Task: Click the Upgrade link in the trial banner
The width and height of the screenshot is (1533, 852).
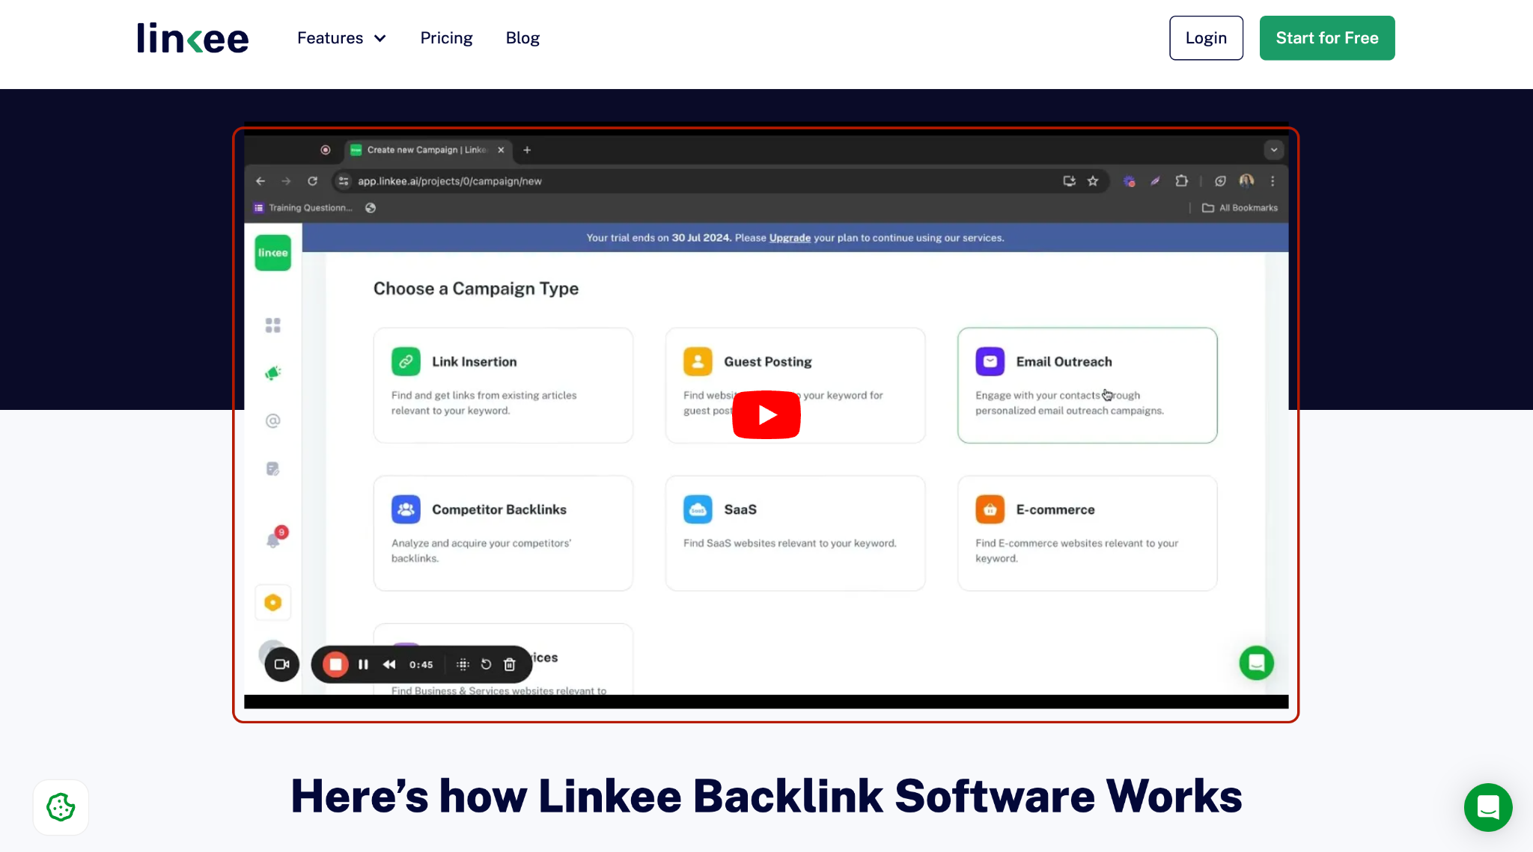Action: pyautogui.click(x=790, y=238)
